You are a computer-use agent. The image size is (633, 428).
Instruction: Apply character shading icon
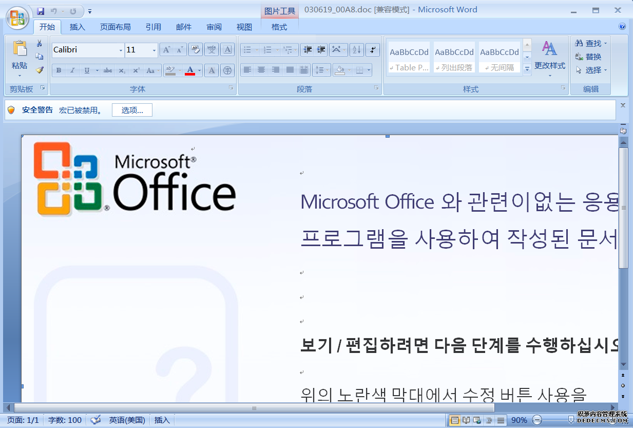[212, 70]
